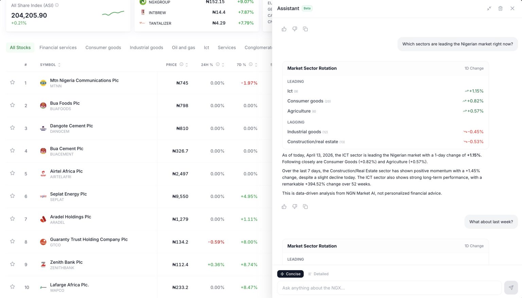Image resolution: width=522 pixels, height=298 pixels.
Task: Sort table by the PRICE column arrows
Action: (x=187, y=65)
